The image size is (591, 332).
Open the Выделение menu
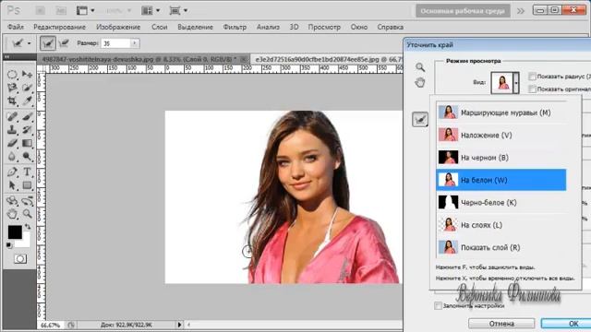[x=195, y=27]
